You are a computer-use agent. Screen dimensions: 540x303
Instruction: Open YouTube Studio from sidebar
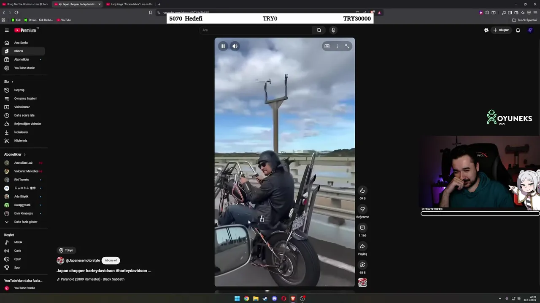tap(23, 288)
